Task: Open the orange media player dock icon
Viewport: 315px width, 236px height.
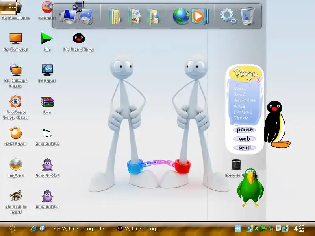Action: (200, 16)
